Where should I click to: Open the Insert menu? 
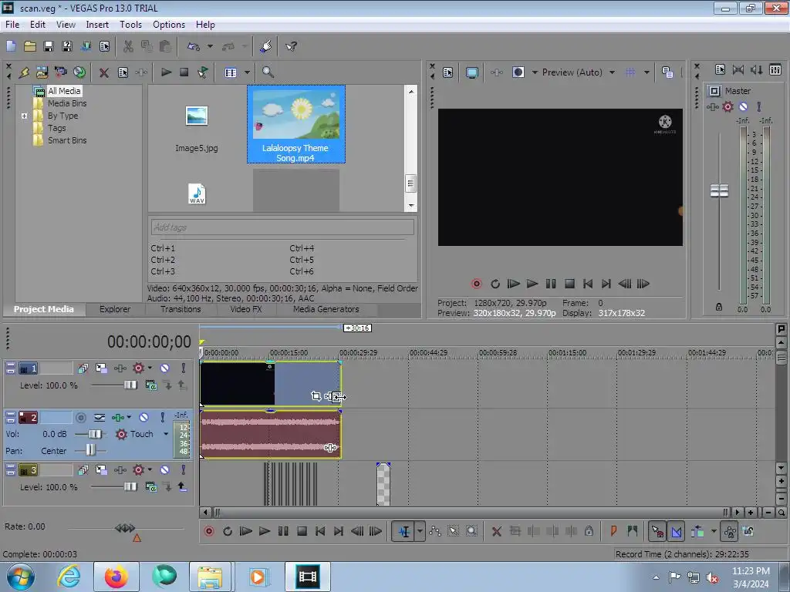pos(97,25)
